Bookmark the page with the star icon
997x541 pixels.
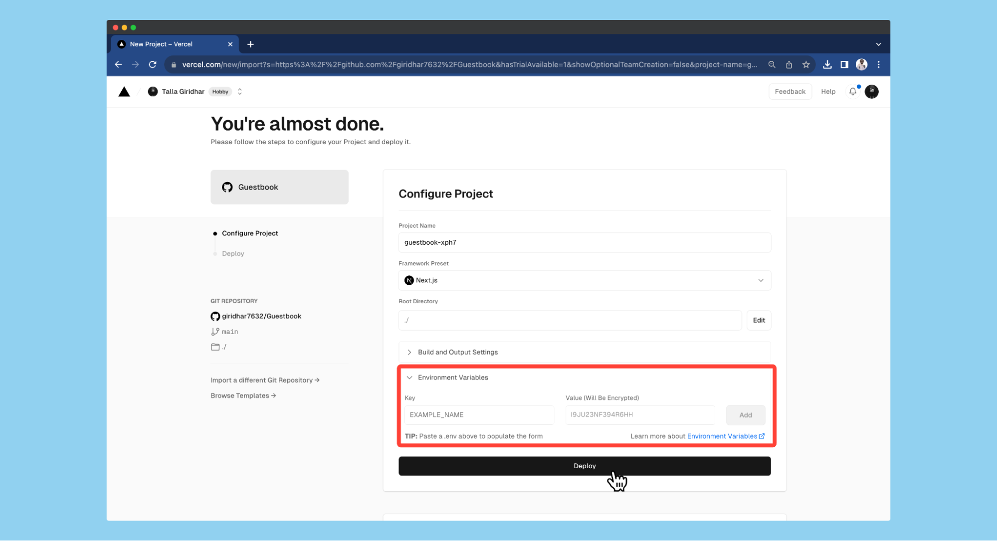(x=806, y=65)
